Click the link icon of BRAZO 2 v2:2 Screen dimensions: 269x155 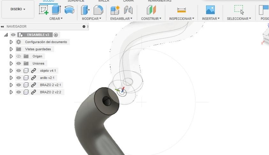[x=34, y=92]
